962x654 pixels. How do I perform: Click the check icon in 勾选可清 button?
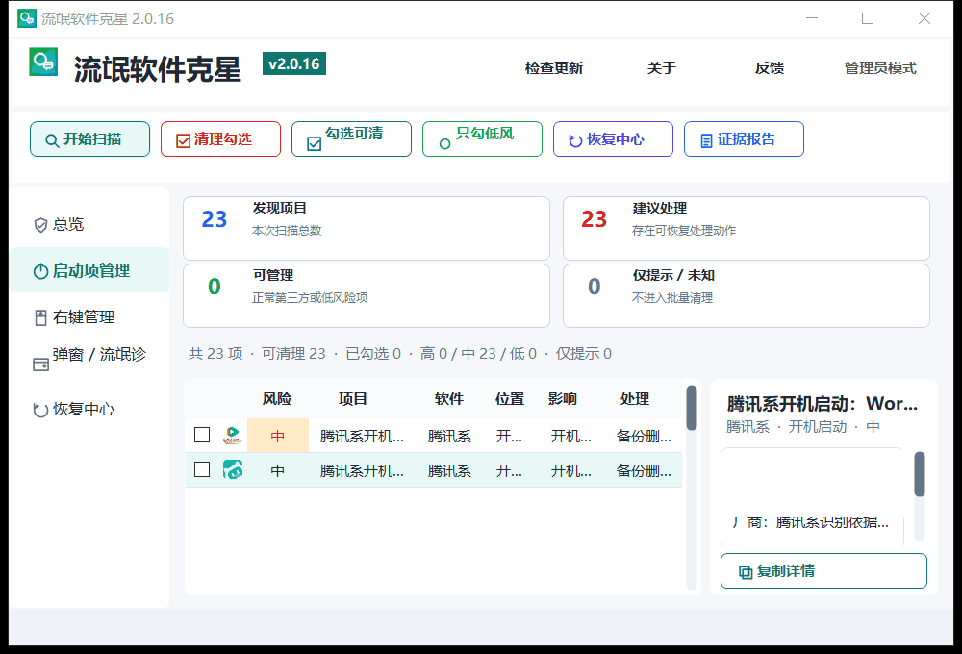(315, 144)
